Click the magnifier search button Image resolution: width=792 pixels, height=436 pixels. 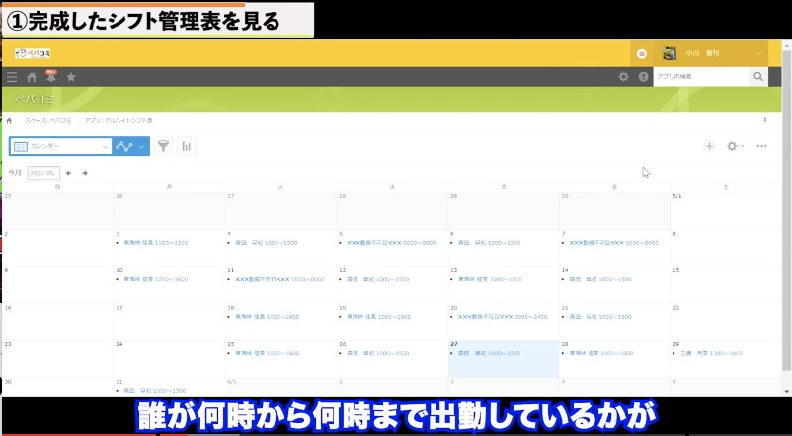(757, 77)
